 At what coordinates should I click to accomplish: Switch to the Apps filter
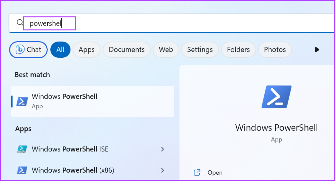(x=87, y=50)
